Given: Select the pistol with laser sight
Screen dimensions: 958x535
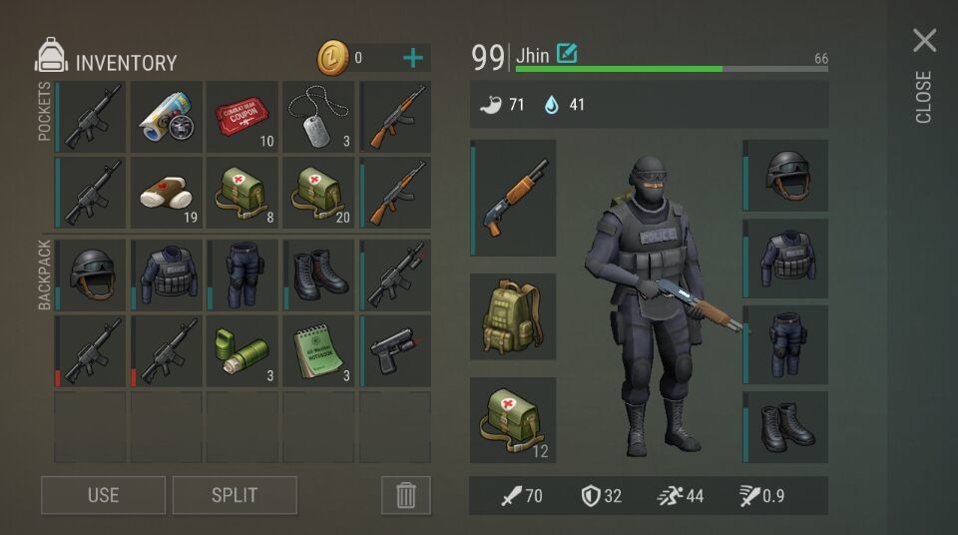Looking at the screenshot, I should (x=395, y=351).
